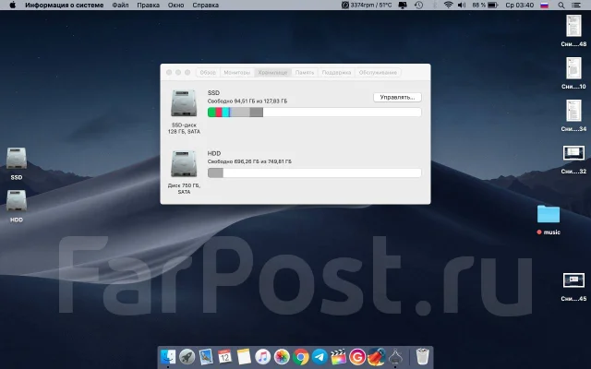The image size is (591, 369).
Task: Click the white free portion of the SSD bar
Action: [x=342, y=113]
